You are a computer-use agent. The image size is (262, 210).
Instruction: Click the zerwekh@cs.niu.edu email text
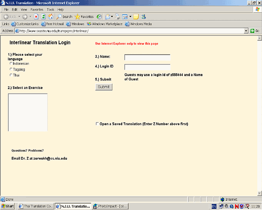[x=50, y=159]
